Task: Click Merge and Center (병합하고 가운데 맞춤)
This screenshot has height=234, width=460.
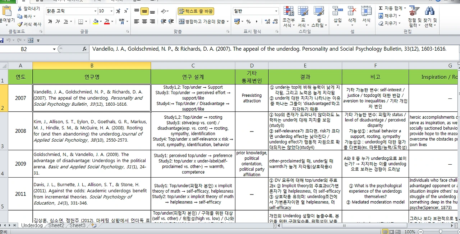Action: point(203,22)
